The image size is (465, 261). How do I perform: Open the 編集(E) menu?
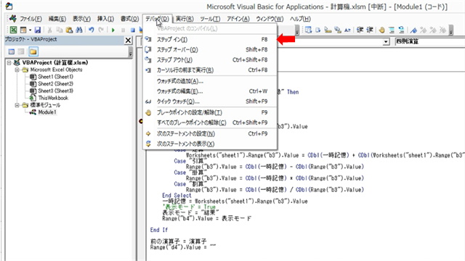57,19
